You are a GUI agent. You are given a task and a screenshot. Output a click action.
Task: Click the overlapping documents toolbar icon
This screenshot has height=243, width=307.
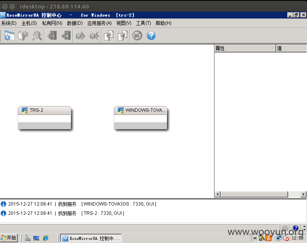[123, 35]
